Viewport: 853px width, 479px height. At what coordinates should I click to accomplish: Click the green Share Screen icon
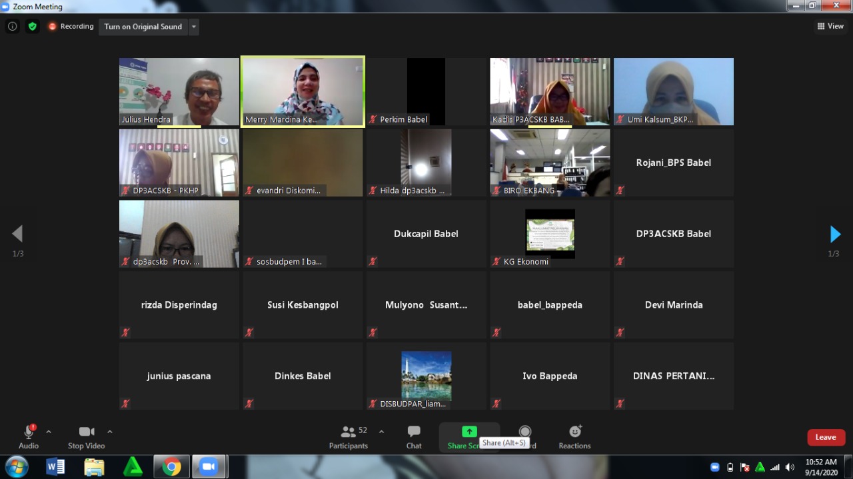point(469,432)
